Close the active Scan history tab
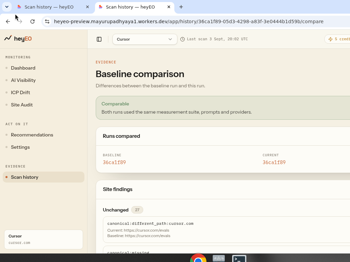The height and width of the screenshot is (262, 350). click(x=169, y=7)
